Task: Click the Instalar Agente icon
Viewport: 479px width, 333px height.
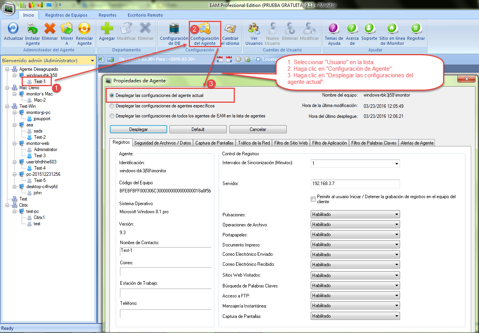Action: [33, 28]
